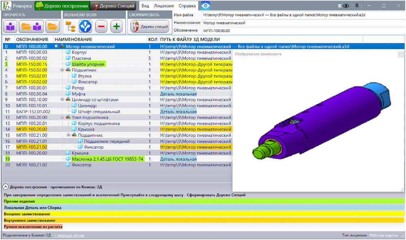The height and width of the screenshot is (240, 406).
Task: Click the Дерево специй generate button
Action: [x=150, y=26]
